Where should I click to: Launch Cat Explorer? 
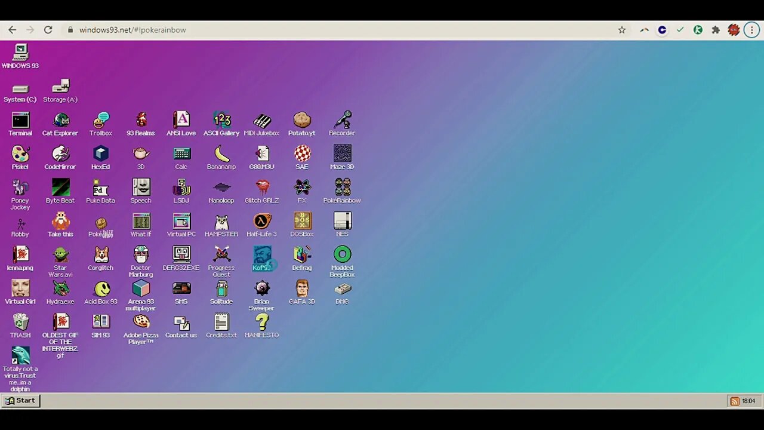[60, 124]
